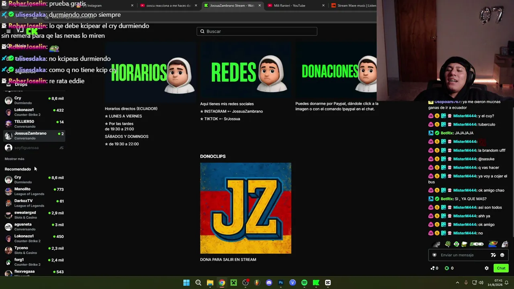Open JossuaZambrano channel in sidebar

(34, 136)
